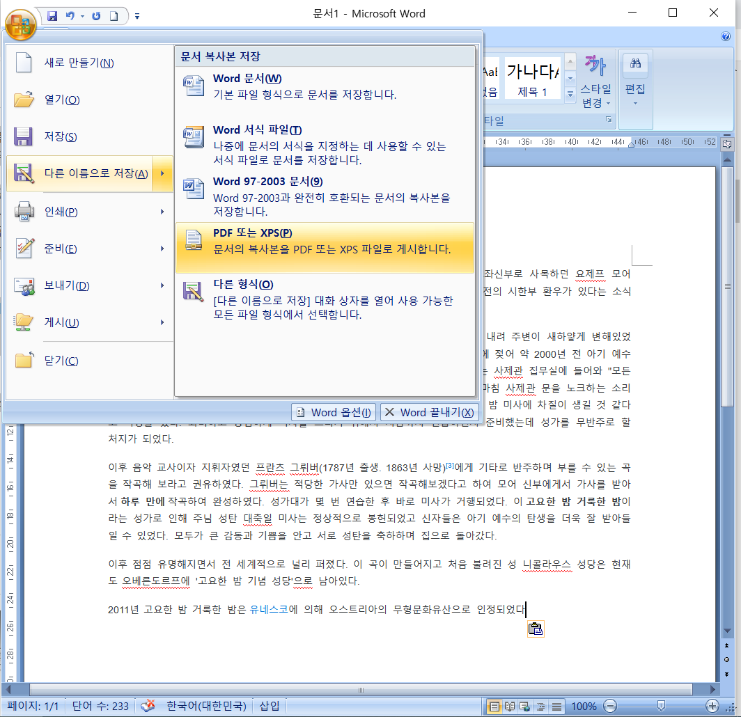Viewport: 741px width, 717px height.
Task: Save copy as Word 서식 파일(T)
Action: pos(325,145)
